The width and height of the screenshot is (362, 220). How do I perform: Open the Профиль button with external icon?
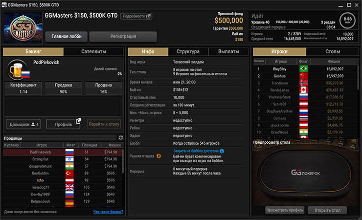[x=63, y=124]
